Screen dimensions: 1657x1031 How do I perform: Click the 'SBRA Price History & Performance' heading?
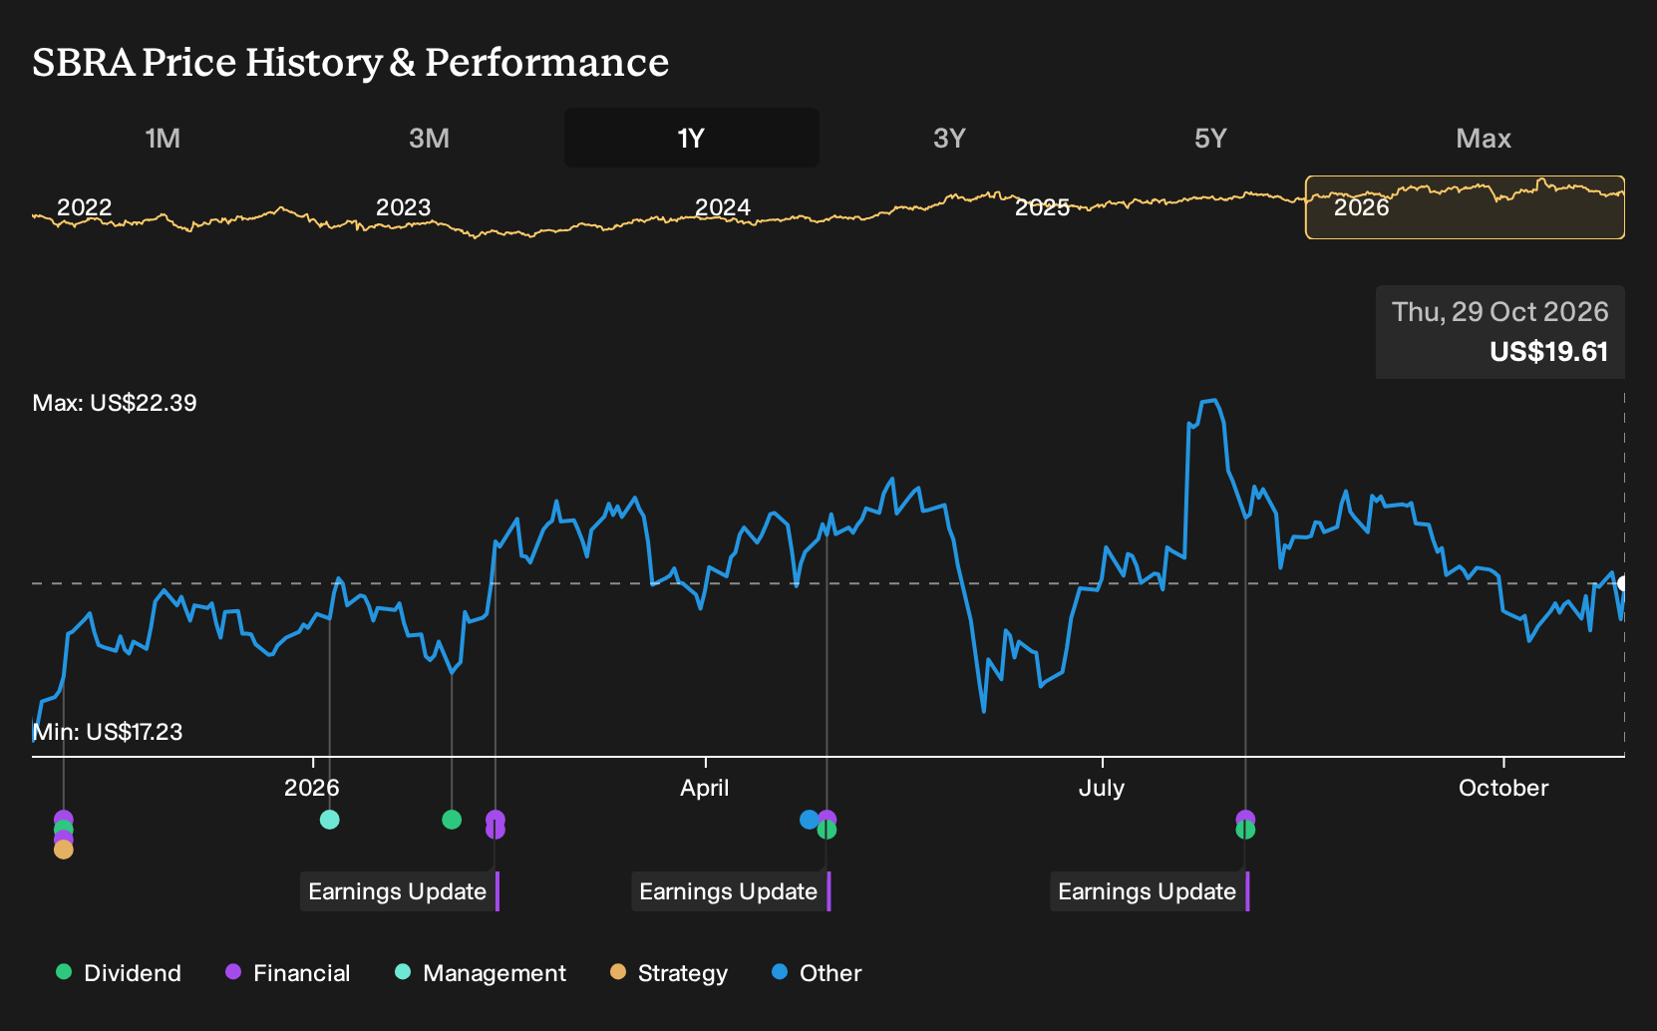(351, 62)
